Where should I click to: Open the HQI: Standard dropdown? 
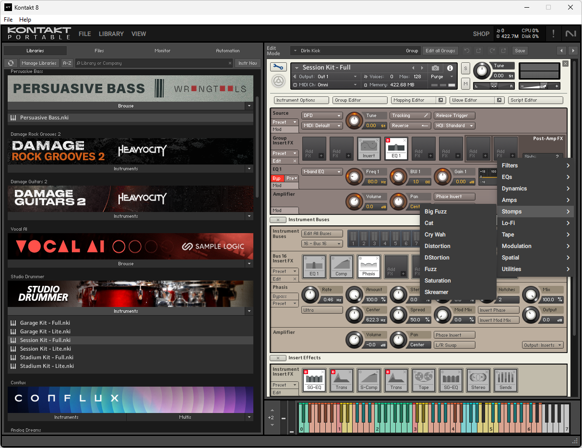point(454,126)
